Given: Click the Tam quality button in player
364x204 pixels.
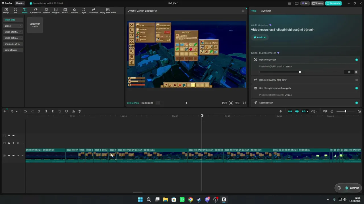Looking at the screenshot, I should click(x=224, y=103).
